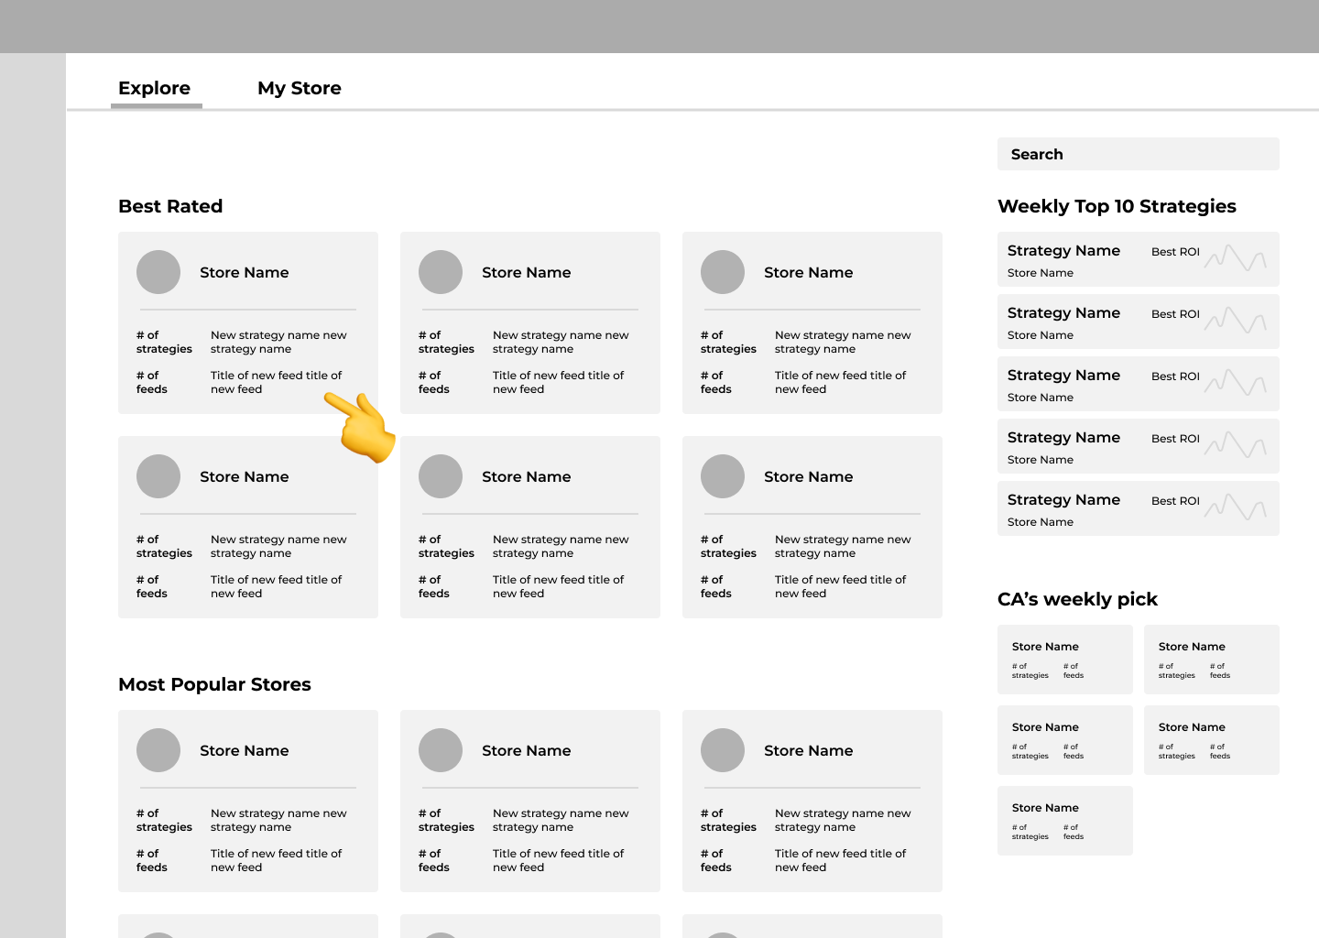This screenshot has width=1319, height=938.
Task: Switch to the My Store tab
Action: 299,88
